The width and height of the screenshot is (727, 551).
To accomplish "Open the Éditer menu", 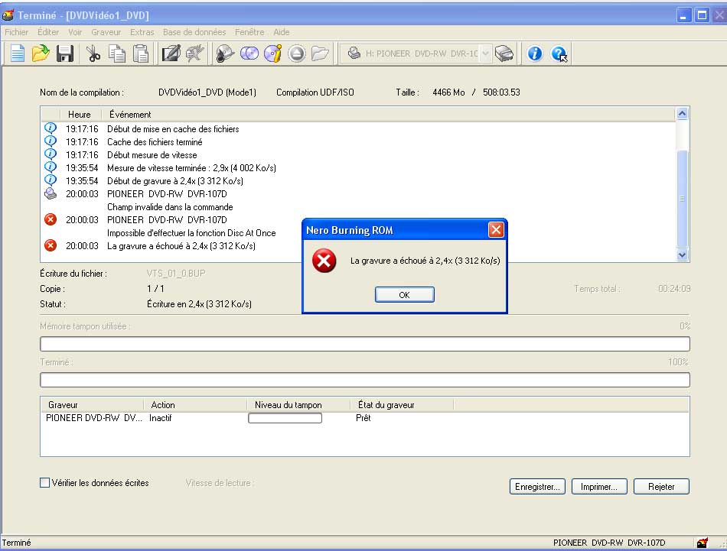I will point(48,32).
